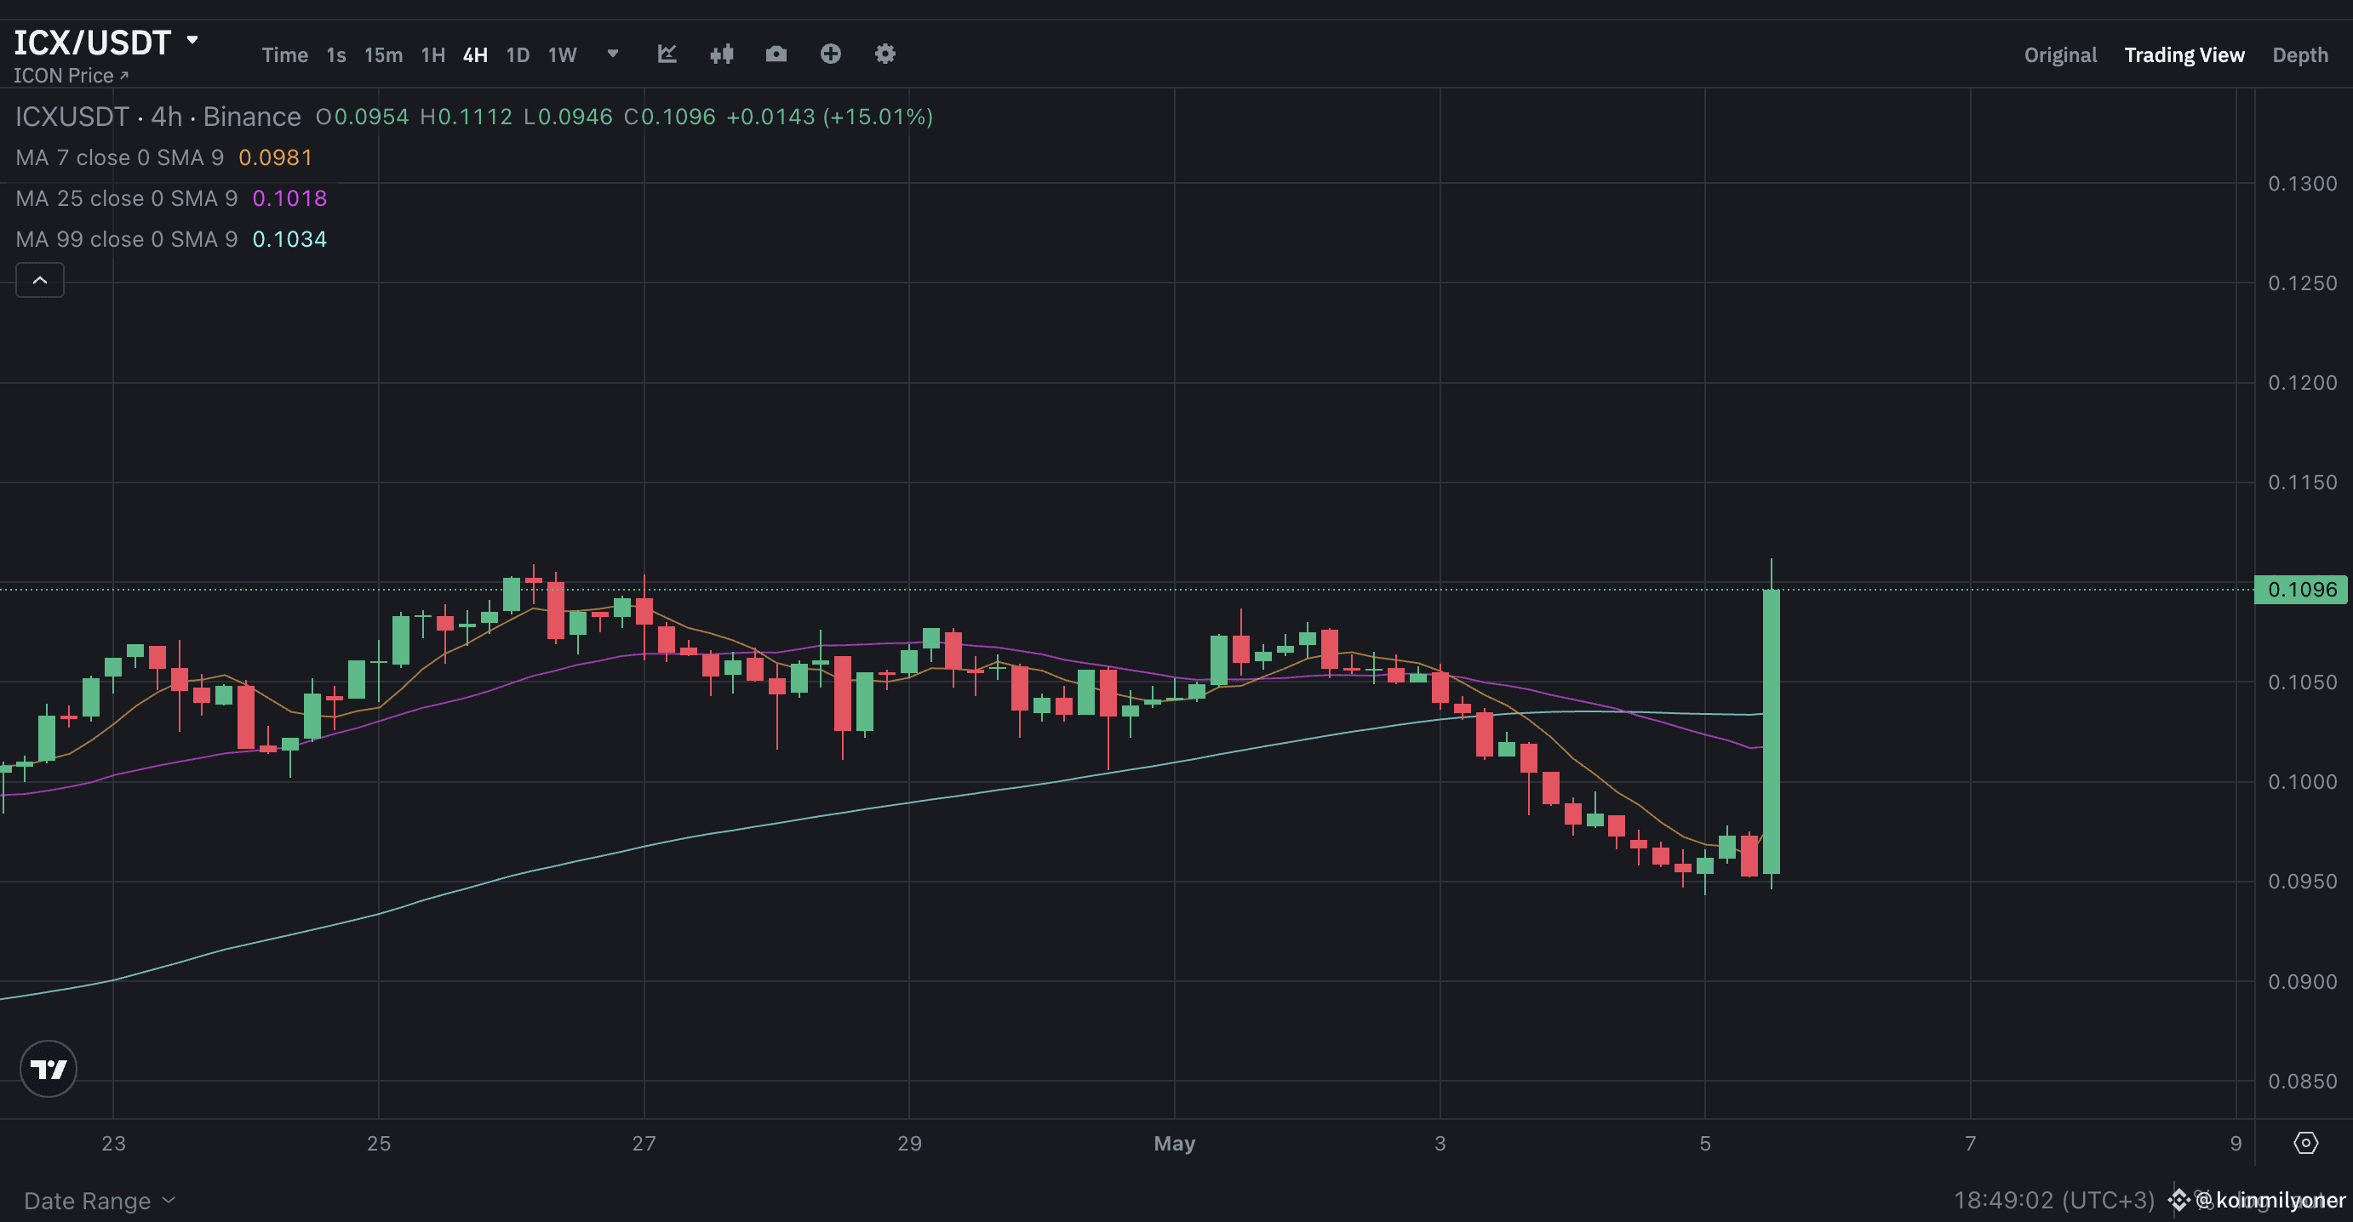This screenshot has height=1222, width=2353.
Task: Click the plus icon to add an alert
Action: 830,54
